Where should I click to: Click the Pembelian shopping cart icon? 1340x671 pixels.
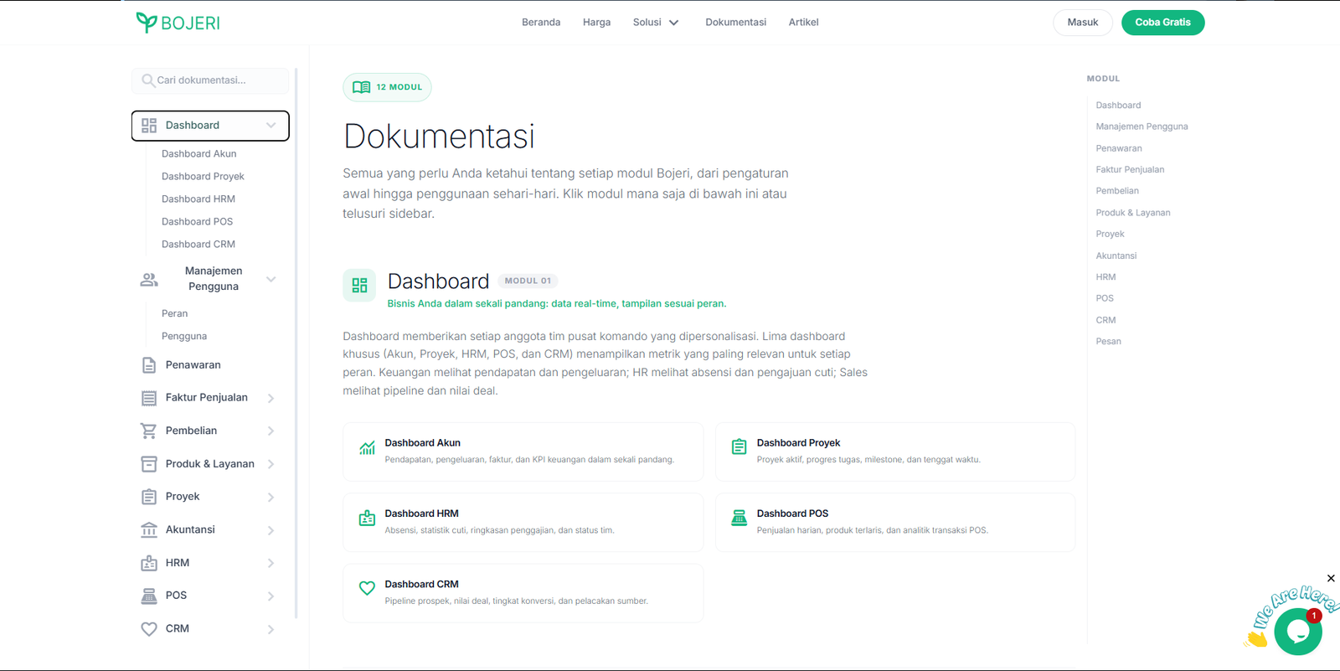point(149,431)
